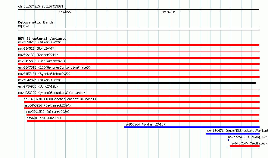268x158 pixels.
Task: Open the nsv830526 (Wong2007) variant label
Action: point(36,48)
